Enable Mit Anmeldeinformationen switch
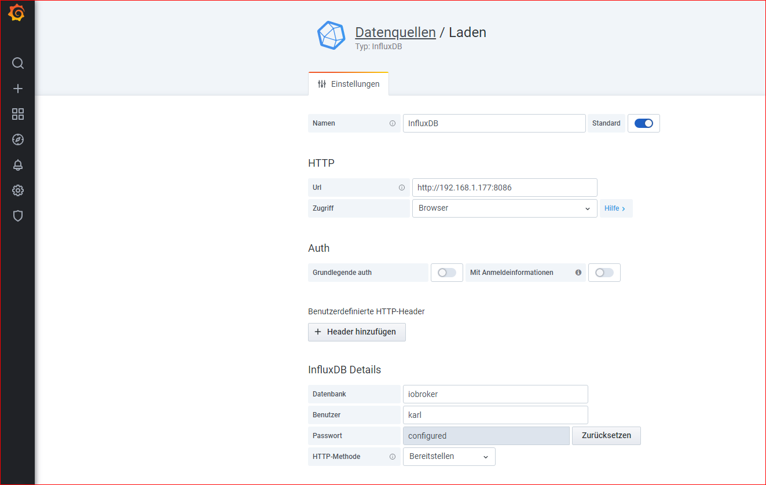The image size is (766, 485). (x=604, y=273)
